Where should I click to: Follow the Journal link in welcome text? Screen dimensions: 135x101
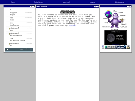point(72,25)
